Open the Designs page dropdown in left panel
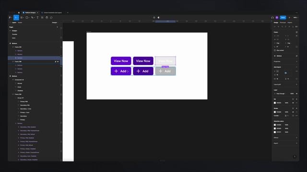Image resolution: width=307 pixels, height=172 pixels. pos(55,22)
